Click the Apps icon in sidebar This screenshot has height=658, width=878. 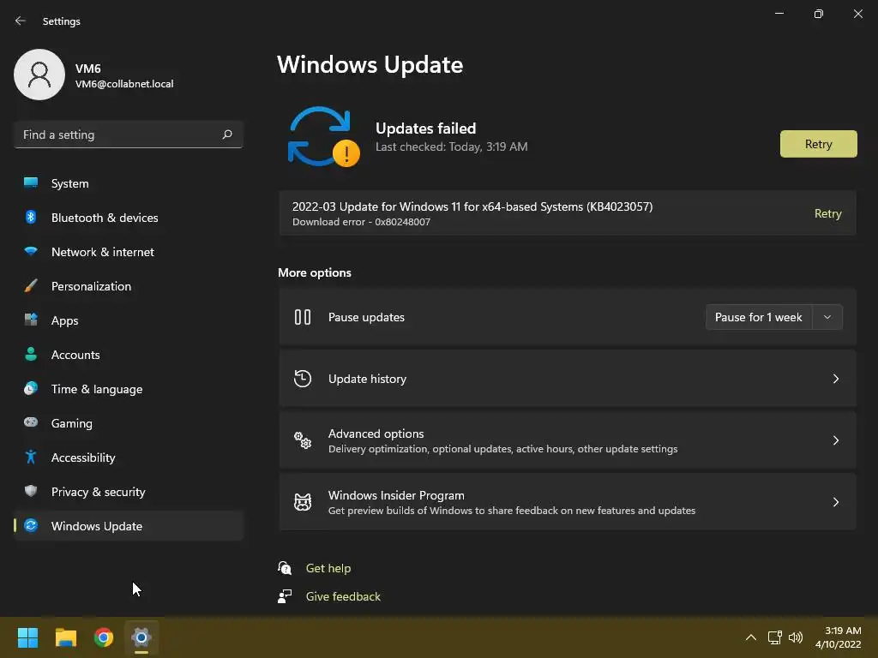click(31, 320)
